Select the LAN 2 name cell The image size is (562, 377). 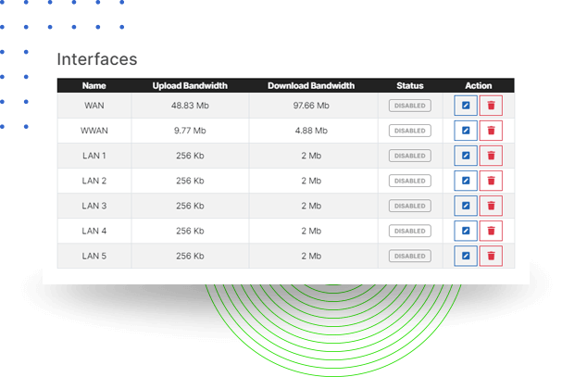click(94, 182)
